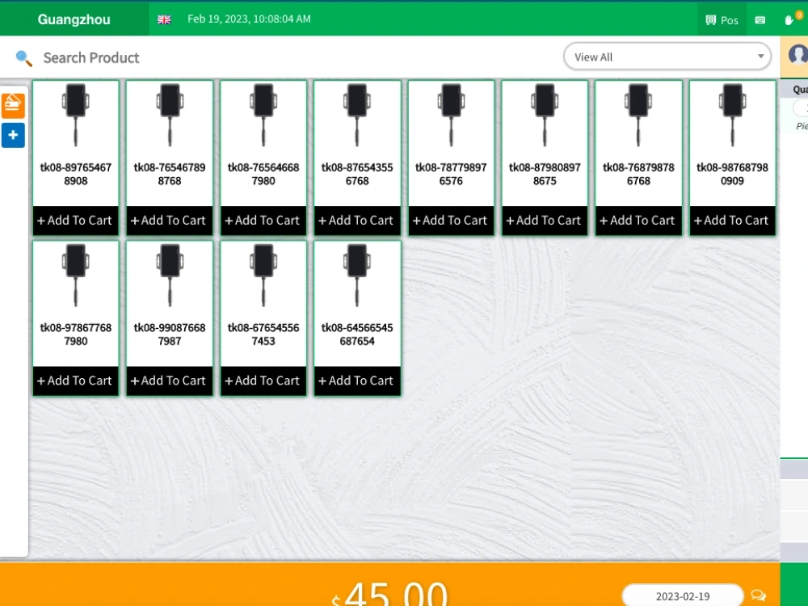Viewport: 808px width, 606px height.
Task: Click product image of tk08-76546789 8768
Action: (x=170, y=115)
